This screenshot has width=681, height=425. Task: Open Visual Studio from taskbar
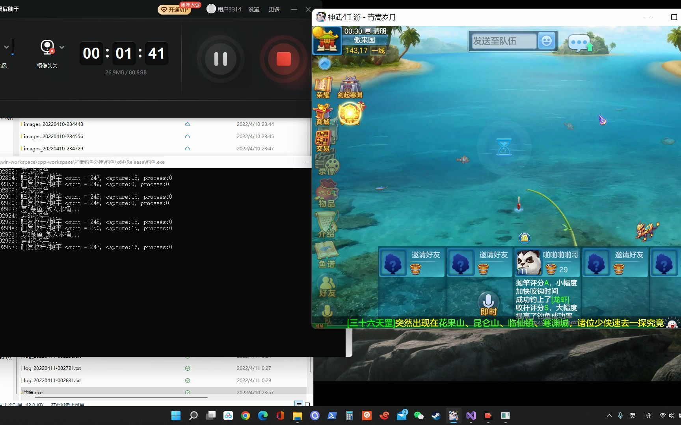point(471,416)
